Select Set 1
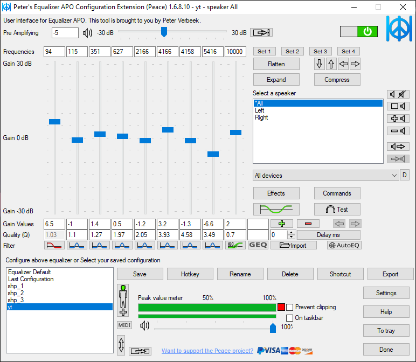 pyautogui.click(x=264, y=52)
